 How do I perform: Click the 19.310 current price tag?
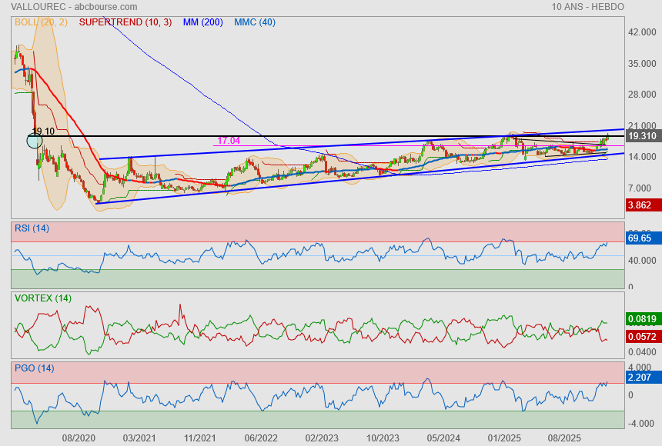tap(642, 136)
